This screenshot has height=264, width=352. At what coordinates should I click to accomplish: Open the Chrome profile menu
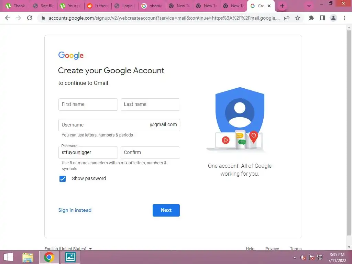[x=333, y=18]
